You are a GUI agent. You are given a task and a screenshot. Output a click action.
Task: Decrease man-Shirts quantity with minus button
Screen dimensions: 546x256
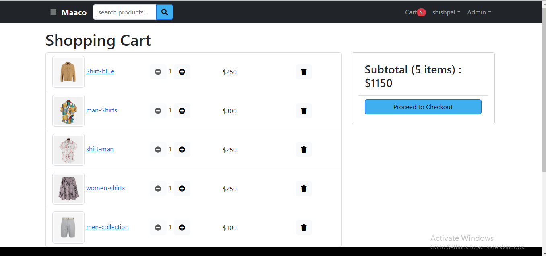pyautogui.click(x=158, y=110)
